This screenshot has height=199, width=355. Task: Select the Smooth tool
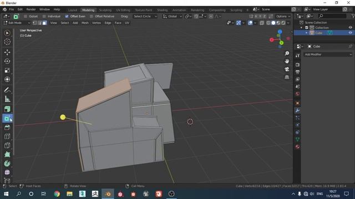7,172
